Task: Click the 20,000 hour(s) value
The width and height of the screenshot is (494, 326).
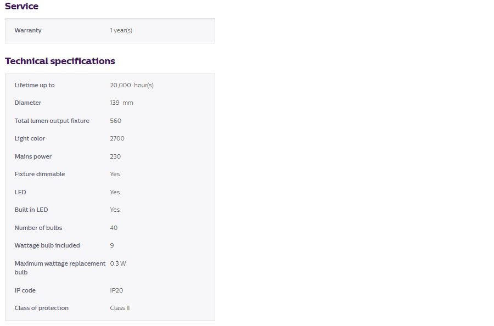Action: (x=132, y=85)
